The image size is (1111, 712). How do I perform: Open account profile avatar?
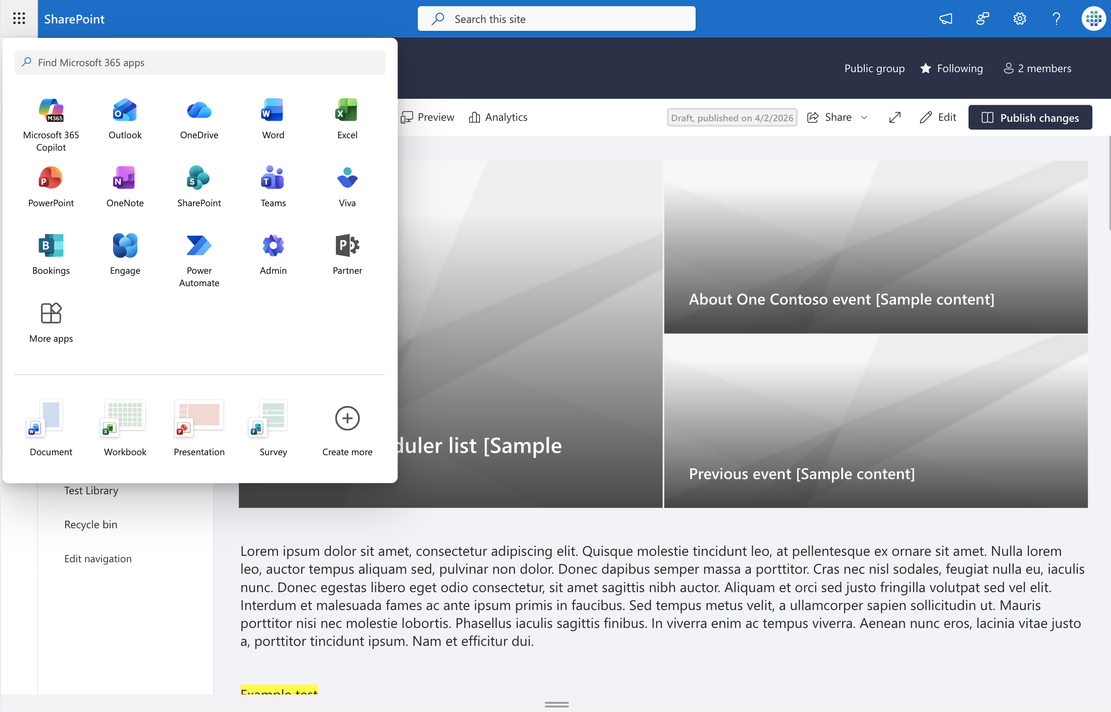click(x=1094, y=18)
